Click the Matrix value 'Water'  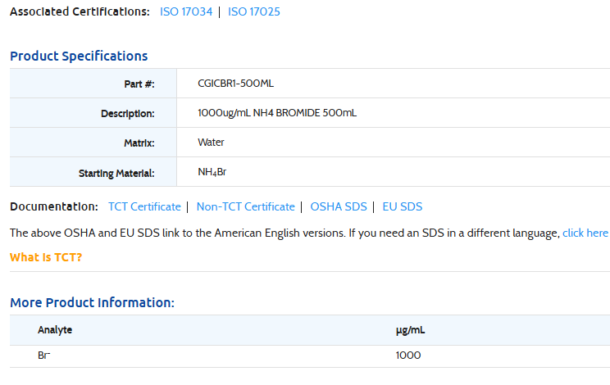click(211, 143)
